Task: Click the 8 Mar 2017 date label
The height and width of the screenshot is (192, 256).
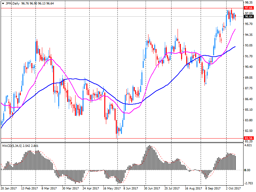Action: (x=49, y=188)
